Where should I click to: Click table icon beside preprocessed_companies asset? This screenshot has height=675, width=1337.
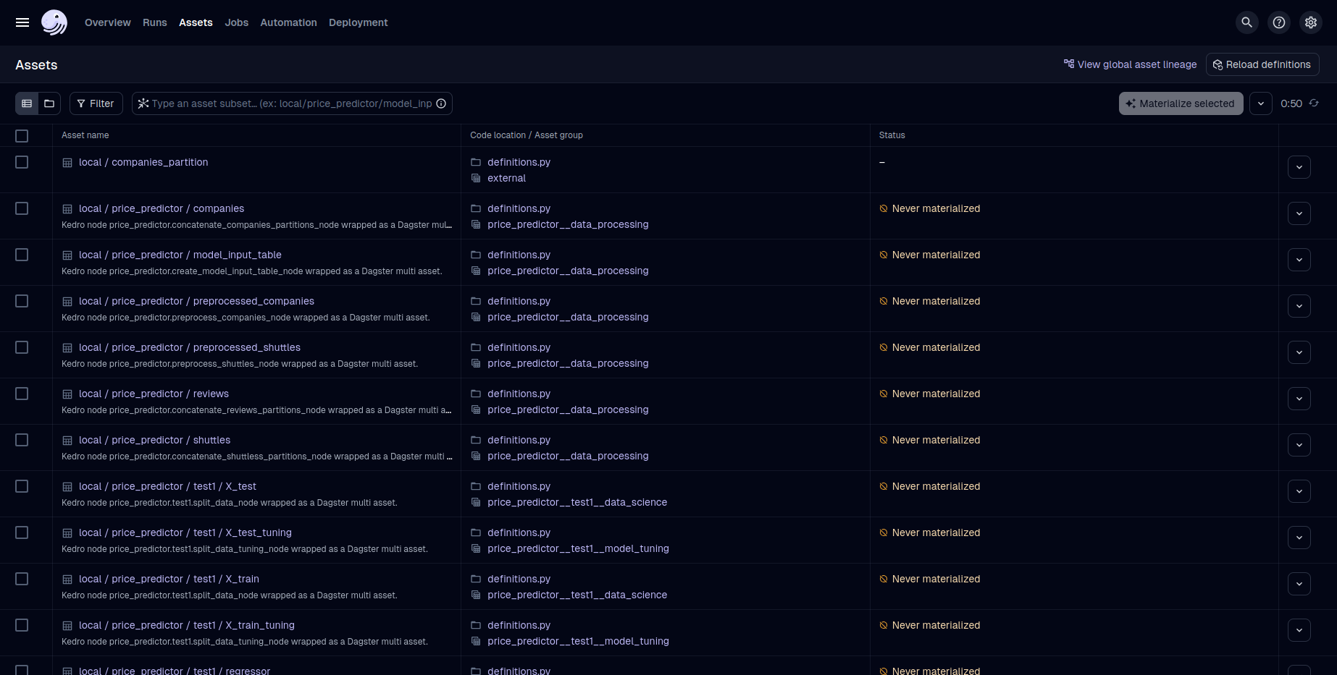pyautogui.click(x=67, y=302)
